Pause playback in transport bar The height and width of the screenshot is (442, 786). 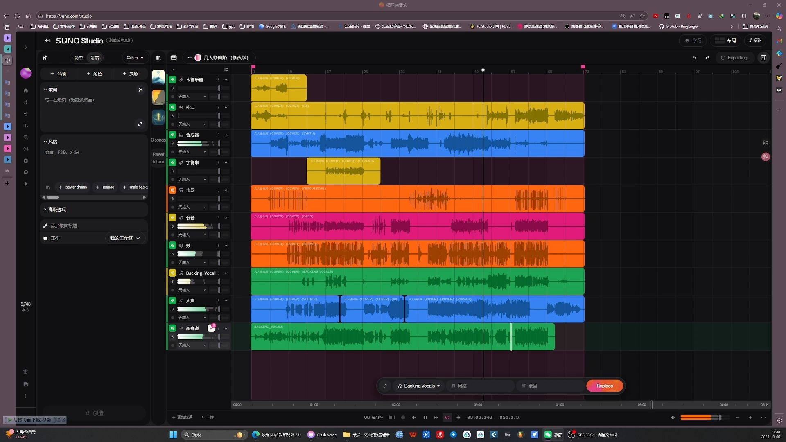tap(425, 417)
